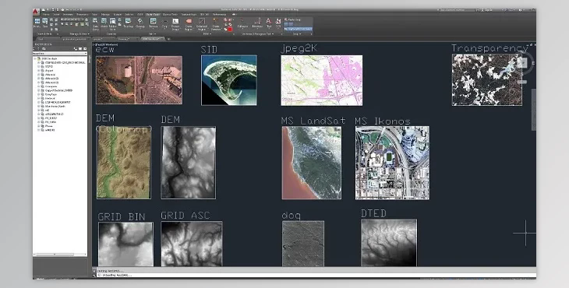Open the Primitives vectorization tool
569x288 pixels.
pyautogui.click(x=257, y=23)
